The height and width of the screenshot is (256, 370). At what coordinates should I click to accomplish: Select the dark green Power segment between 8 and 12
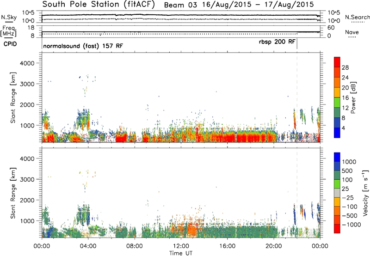click(x=337, y=113)
